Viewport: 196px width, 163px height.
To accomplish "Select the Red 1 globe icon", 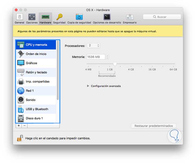I will (x=21, y=91).
